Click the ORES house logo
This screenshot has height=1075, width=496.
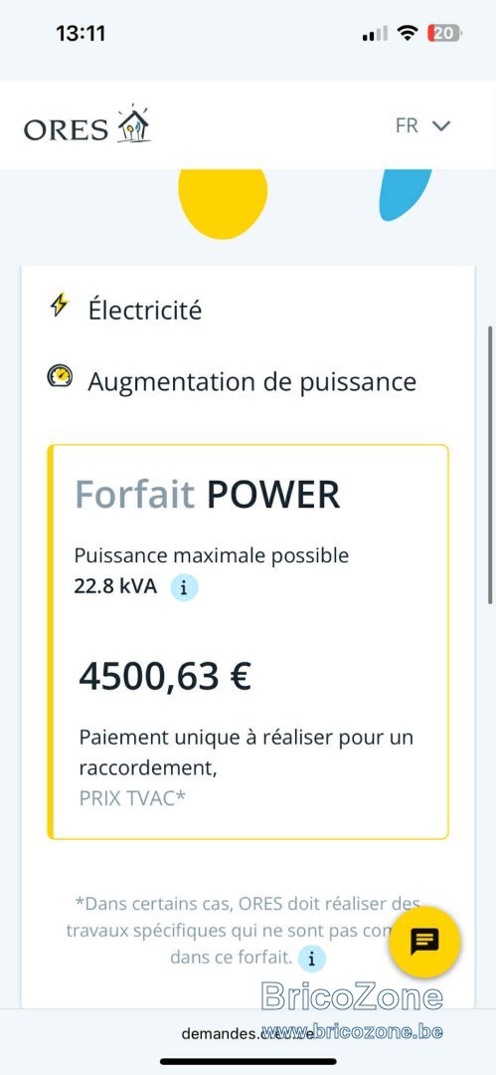coord(87,124)
